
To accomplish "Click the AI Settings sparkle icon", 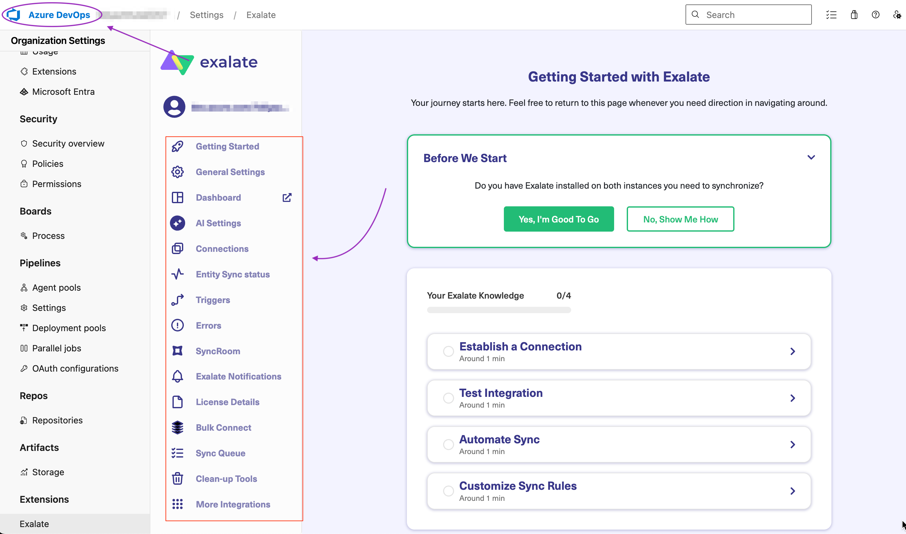I will [x=177, y=223].
